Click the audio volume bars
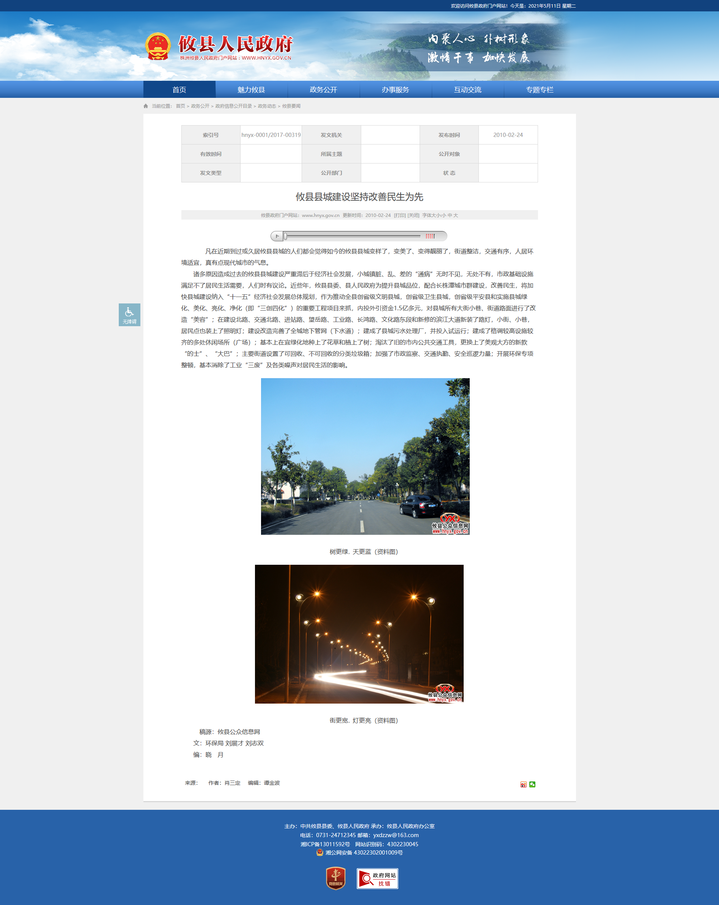This screenshot has height=905, width=719. click(x=430, y=236)
